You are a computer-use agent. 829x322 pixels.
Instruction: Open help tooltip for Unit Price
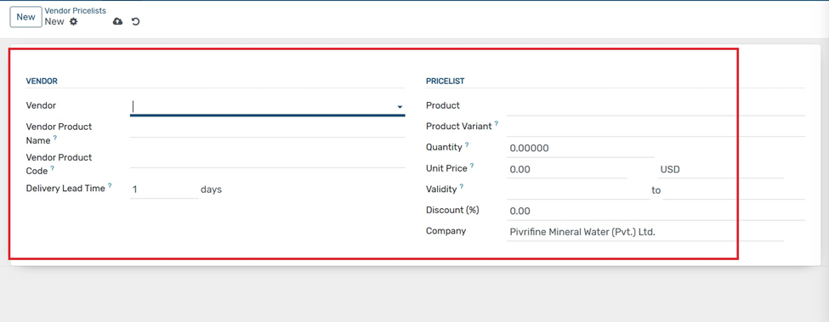(x=472, y=166)
